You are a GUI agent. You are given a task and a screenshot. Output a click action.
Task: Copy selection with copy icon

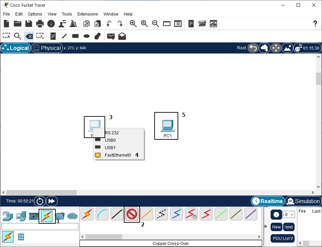[87, 24]
